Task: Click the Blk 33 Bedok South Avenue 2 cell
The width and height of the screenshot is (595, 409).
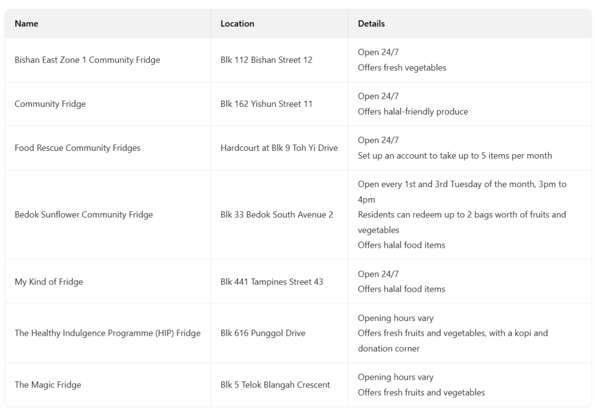Action: tap(277, 215)
